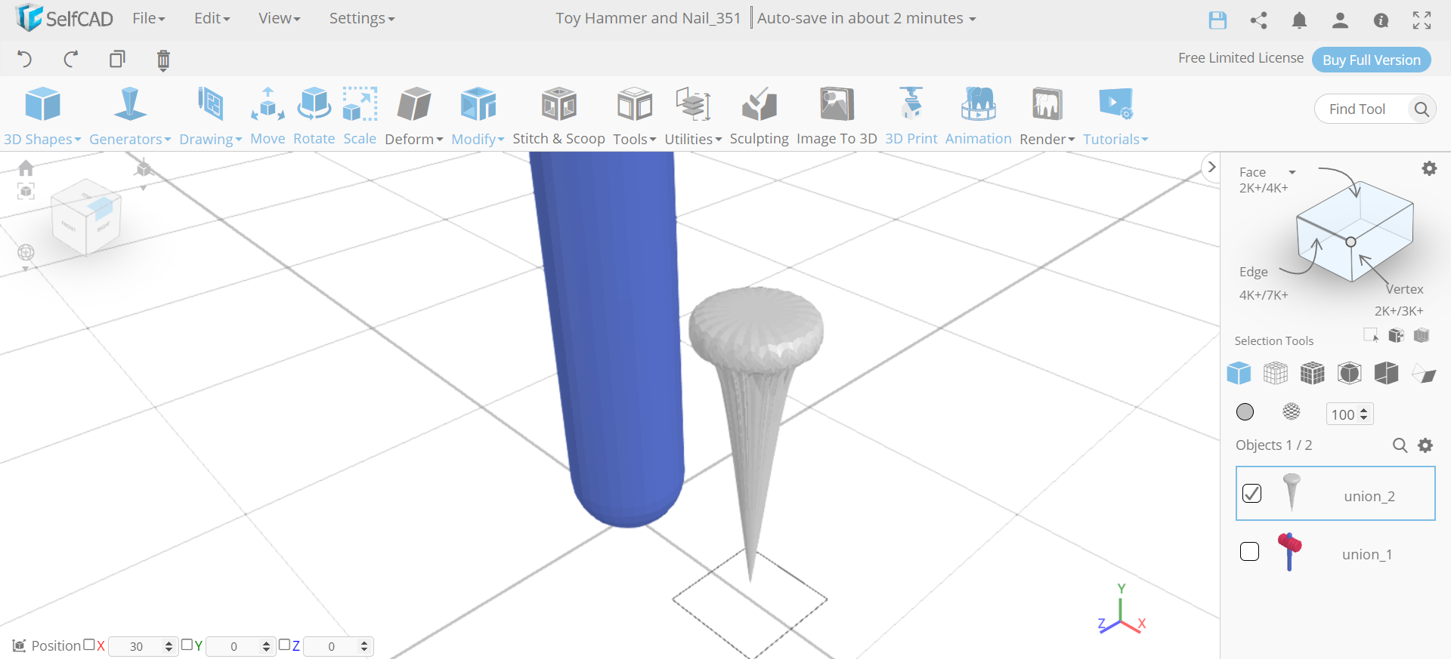Open notifications bell
The image size is (1451, 659).
click(x=1299, y=20)
